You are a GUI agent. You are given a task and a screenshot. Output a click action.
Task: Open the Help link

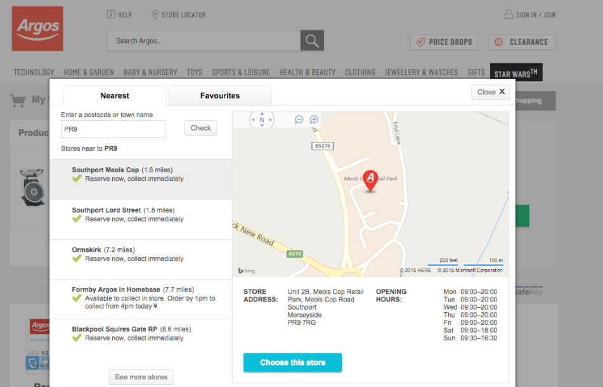[x=120, y=15]
